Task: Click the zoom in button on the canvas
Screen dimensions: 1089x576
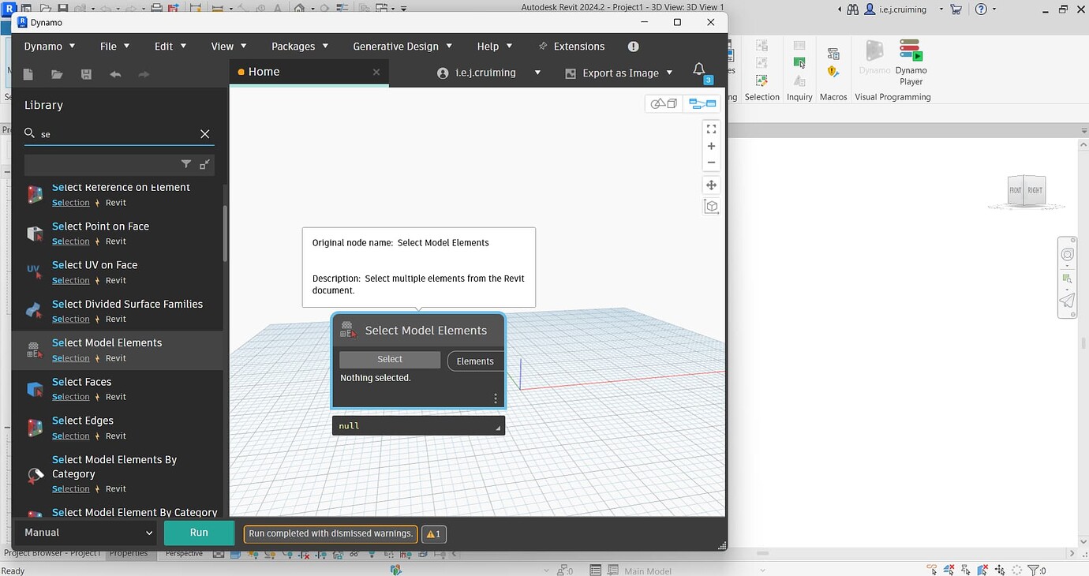Action: 711,145
